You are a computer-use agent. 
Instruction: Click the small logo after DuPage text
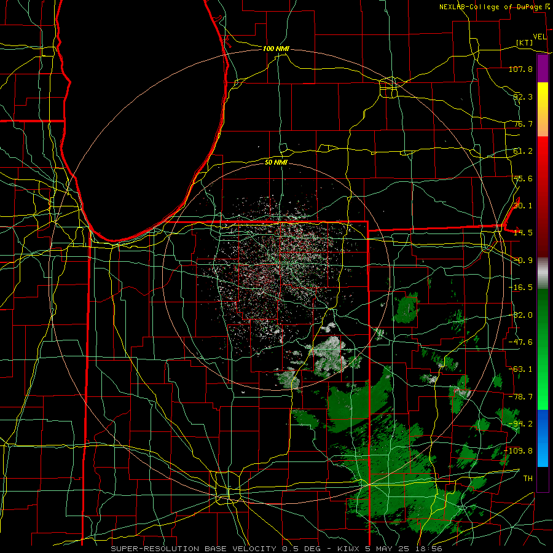[x=547, y=7]
